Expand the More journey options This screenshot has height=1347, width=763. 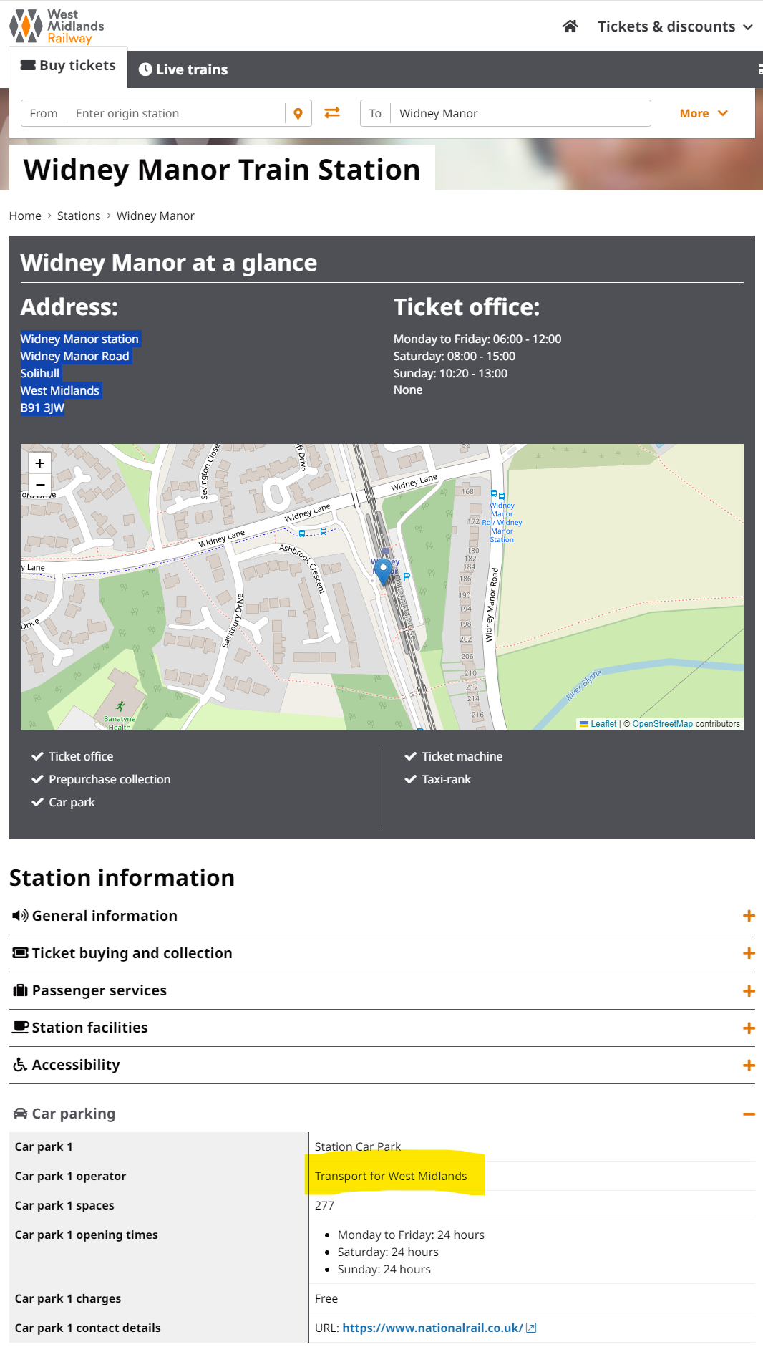point(703,113)
